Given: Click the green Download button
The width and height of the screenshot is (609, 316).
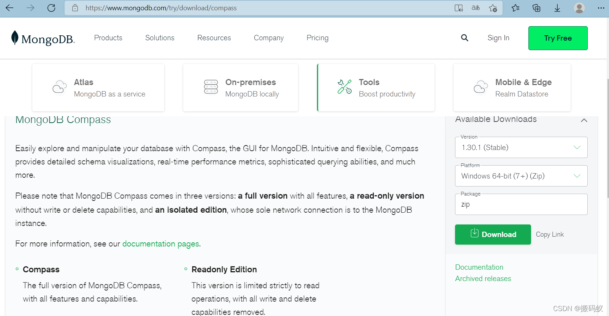Looking at the screenshot, I should pos(493,234).
